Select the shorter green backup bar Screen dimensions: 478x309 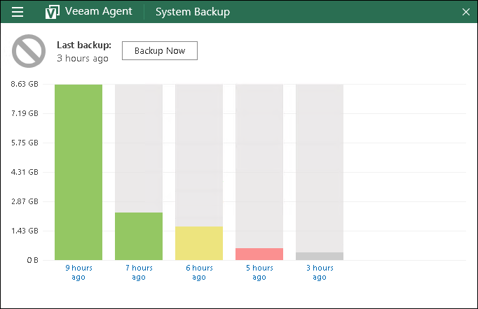[x=139, y=236]
